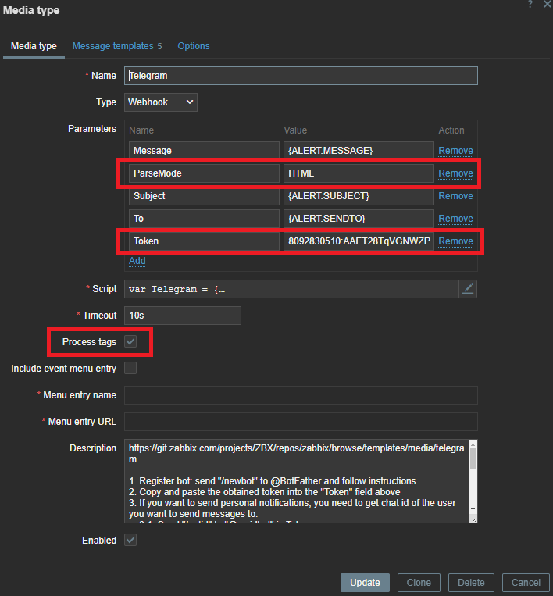Switch to the Media type tab
The image size is (553, 596).
click(x=34, y=46)
